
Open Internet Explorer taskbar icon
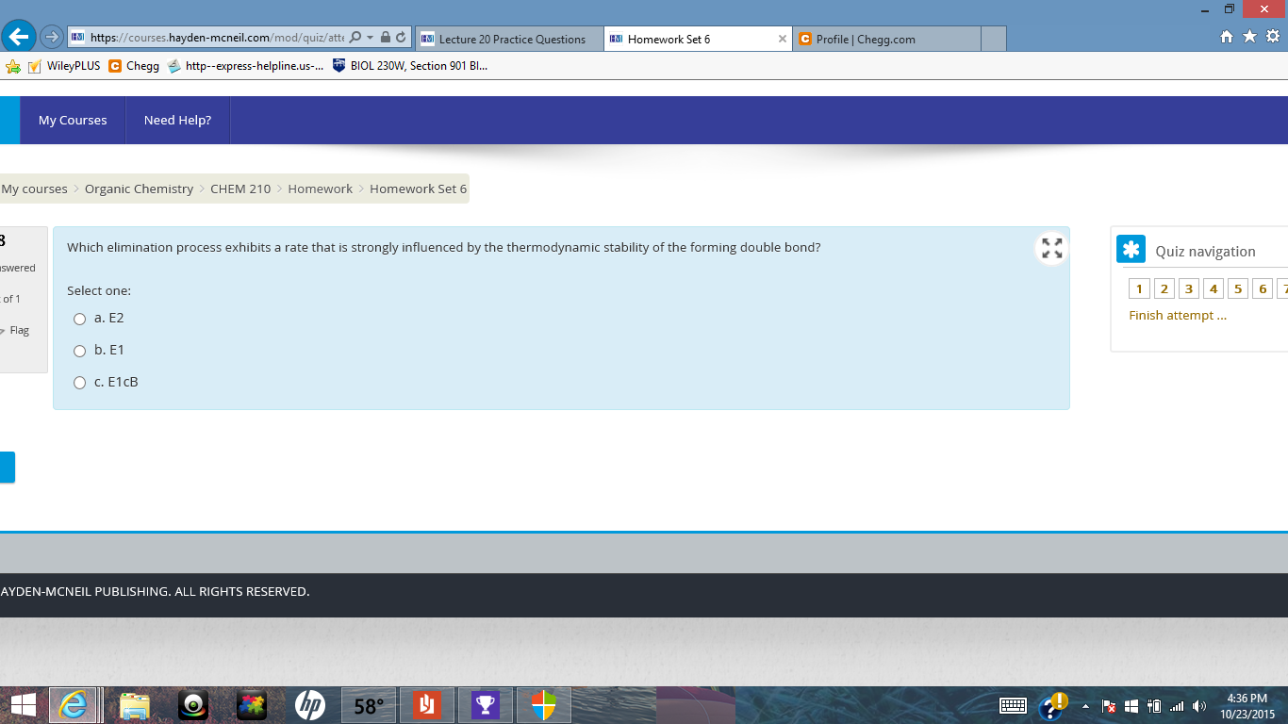pos(74,705)
